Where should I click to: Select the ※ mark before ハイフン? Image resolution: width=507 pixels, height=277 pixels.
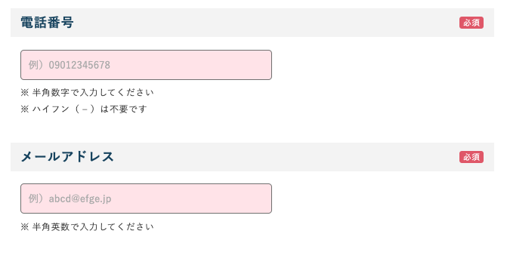tap(25, 109)
